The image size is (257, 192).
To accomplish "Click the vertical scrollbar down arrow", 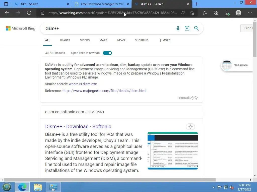I will (x=255, y=175).
